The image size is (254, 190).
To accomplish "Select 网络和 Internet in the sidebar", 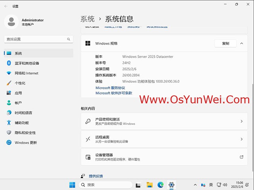I will click(x=39, y=73).
